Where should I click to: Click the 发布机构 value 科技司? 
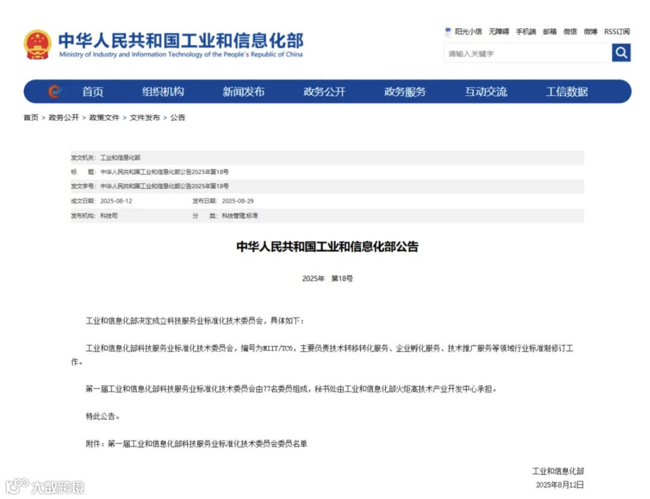pos(109,216)
